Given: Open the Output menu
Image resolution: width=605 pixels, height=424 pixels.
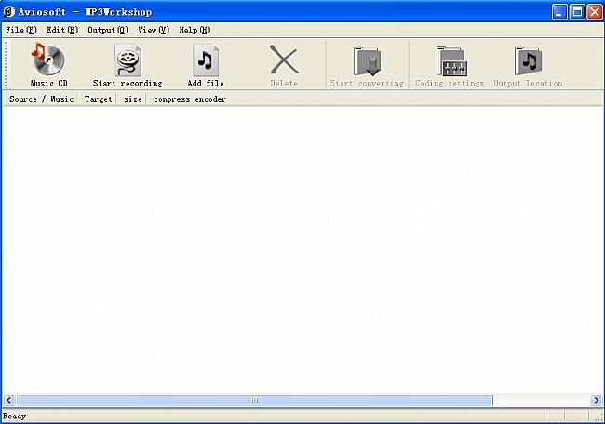Looking at the screenshot, I should 108,30.
